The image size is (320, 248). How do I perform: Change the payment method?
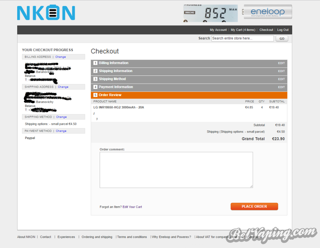coord(61,131)
